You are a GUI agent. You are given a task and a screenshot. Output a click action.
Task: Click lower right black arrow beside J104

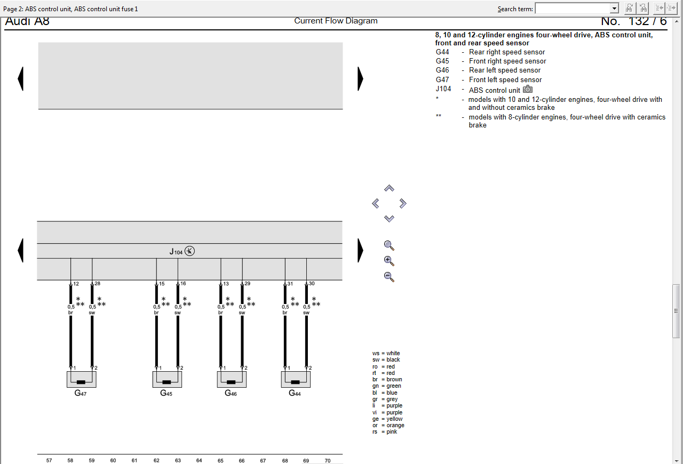pos(360,250)
